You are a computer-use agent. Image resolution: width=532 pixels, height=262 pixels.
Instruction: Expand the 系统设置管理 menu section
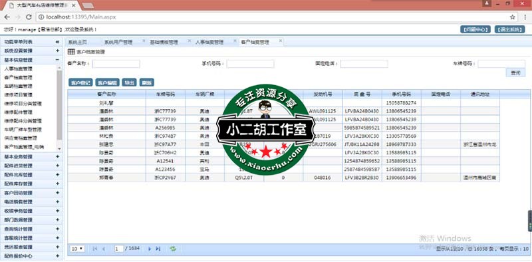(x=57, y=51)
